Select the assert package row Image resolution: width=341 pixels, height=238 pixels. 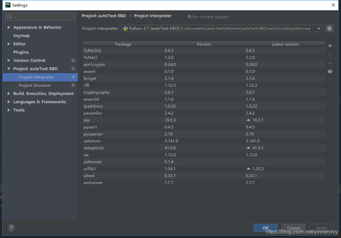204,71
